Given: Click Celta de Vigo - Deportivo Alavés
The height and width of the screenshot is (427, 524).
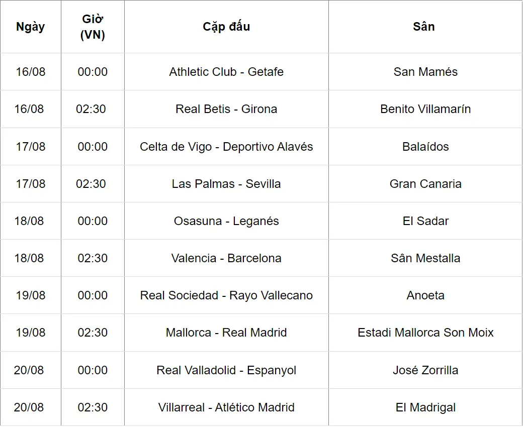Looking at the screenshot, I should tap(226, 147).
